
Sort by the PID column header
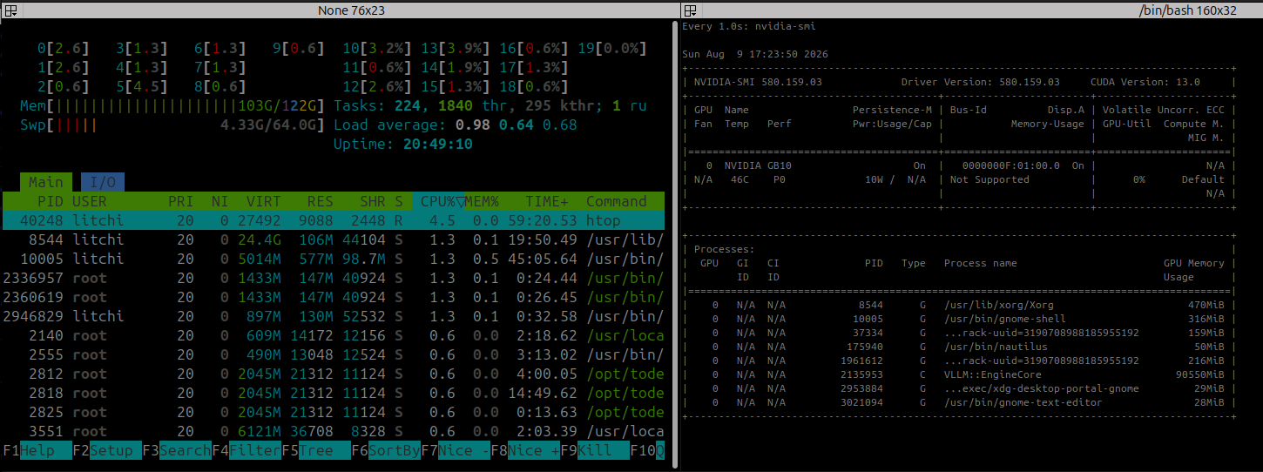point(50,201)
